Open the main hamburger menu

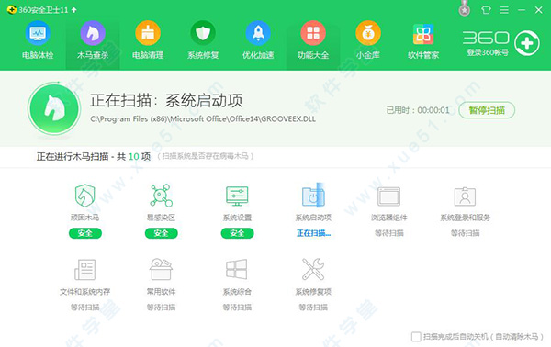tap(504, 10)
